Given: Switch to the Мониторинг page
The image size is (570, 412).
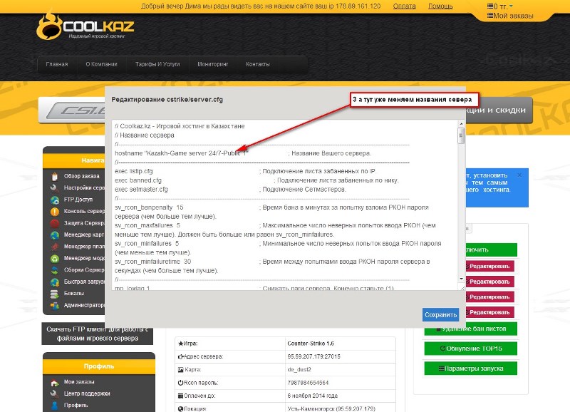Looking at the screenshot, I should pos(212,64).
